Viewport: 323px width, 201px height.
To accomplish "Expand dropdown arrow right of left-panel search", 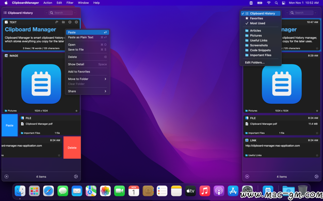I will coord(75,13).
